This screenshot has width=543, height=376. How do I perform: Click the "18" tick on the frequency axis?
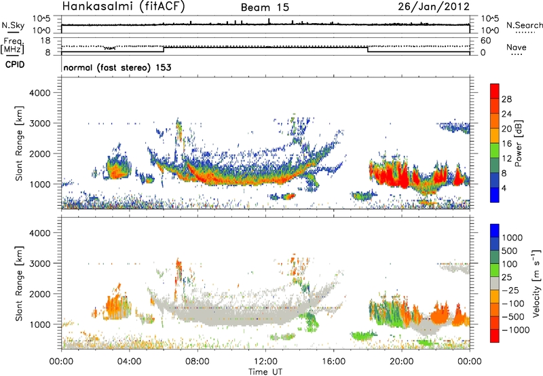45,41
